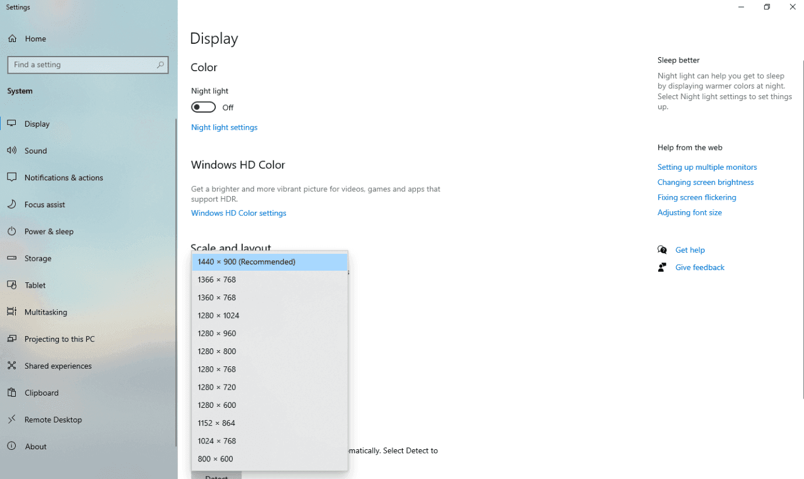Click the Fixing screen flickering link

click(697, 197)
